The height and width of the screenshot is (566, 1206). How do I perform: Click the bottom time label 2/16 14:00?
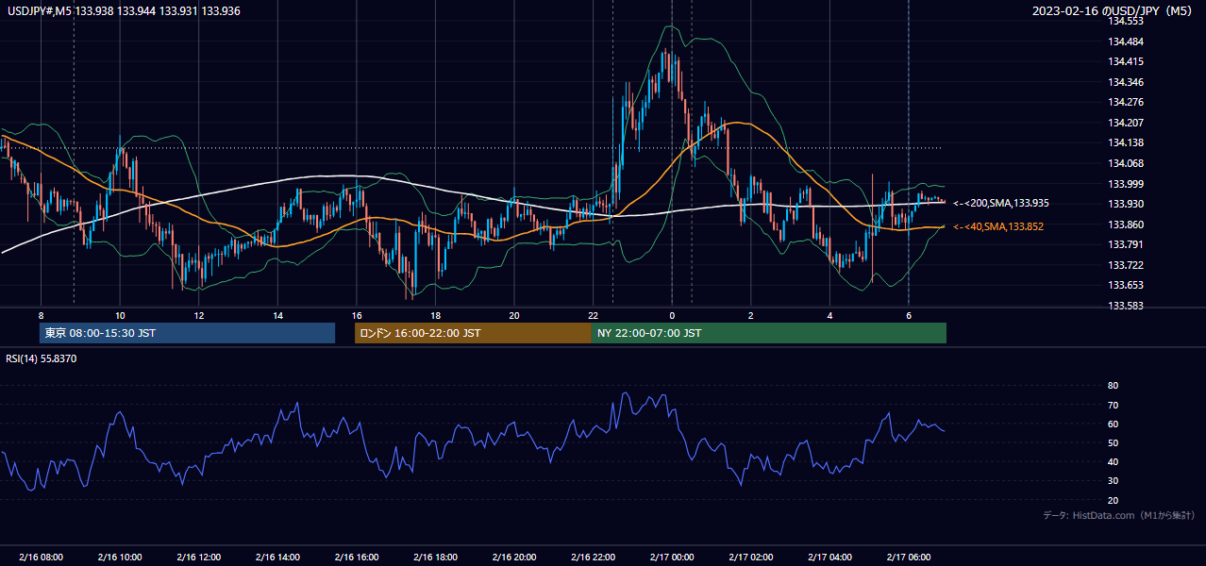(x=277, y=557)
